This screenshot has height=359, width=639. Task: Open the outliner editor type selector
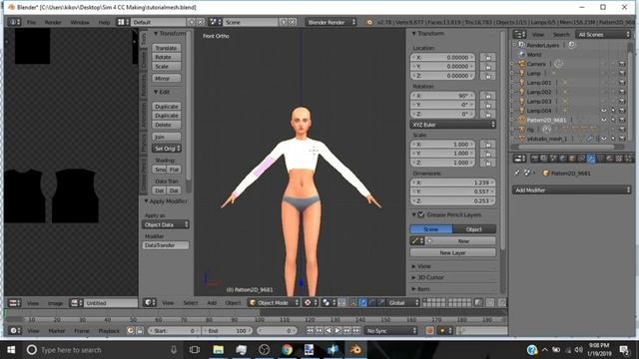[519, 35]
